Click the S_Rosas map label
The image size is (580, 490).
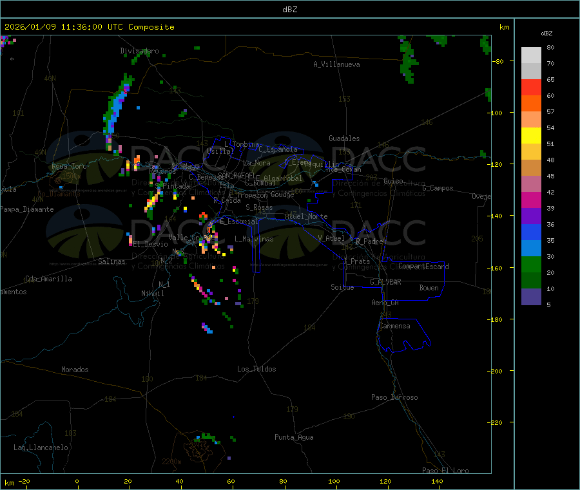point(259,207)
